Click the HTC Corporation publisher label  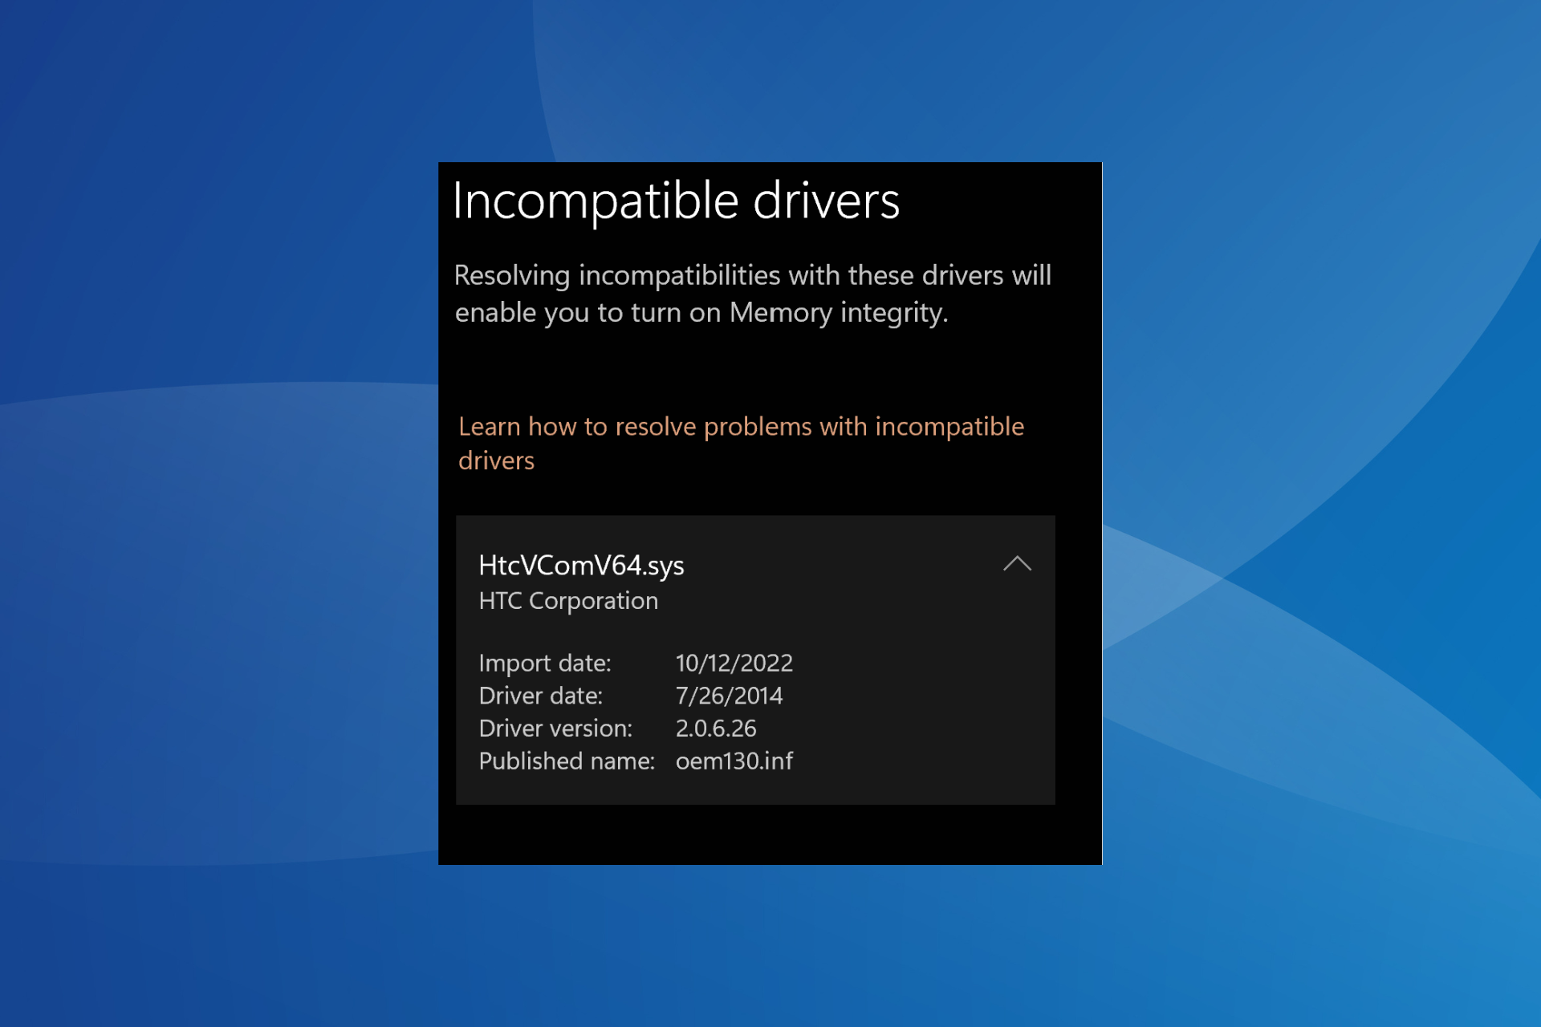(x=568, y=600)
